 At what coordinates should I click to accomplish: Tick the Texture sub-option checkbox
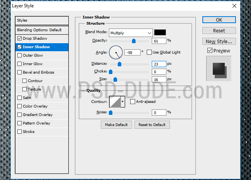click(24, 89)
